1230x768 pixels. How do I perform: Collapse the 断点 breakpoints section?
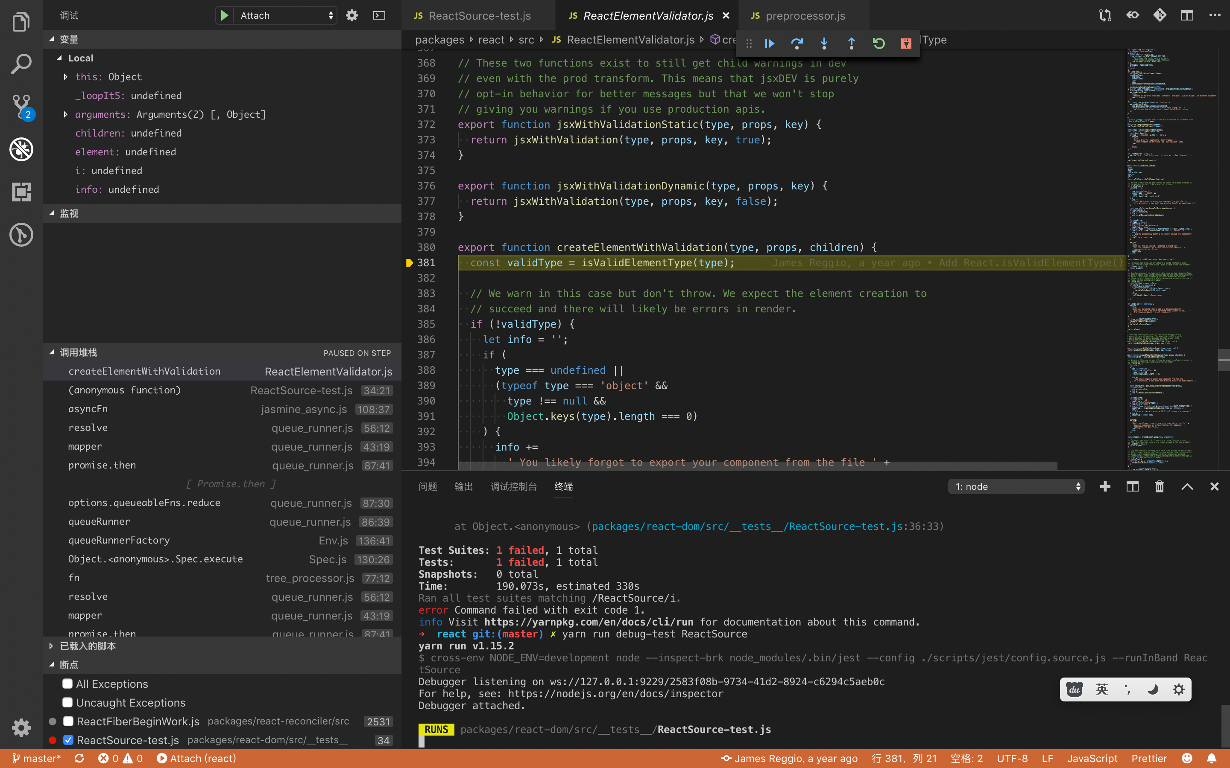click(222, 664)
